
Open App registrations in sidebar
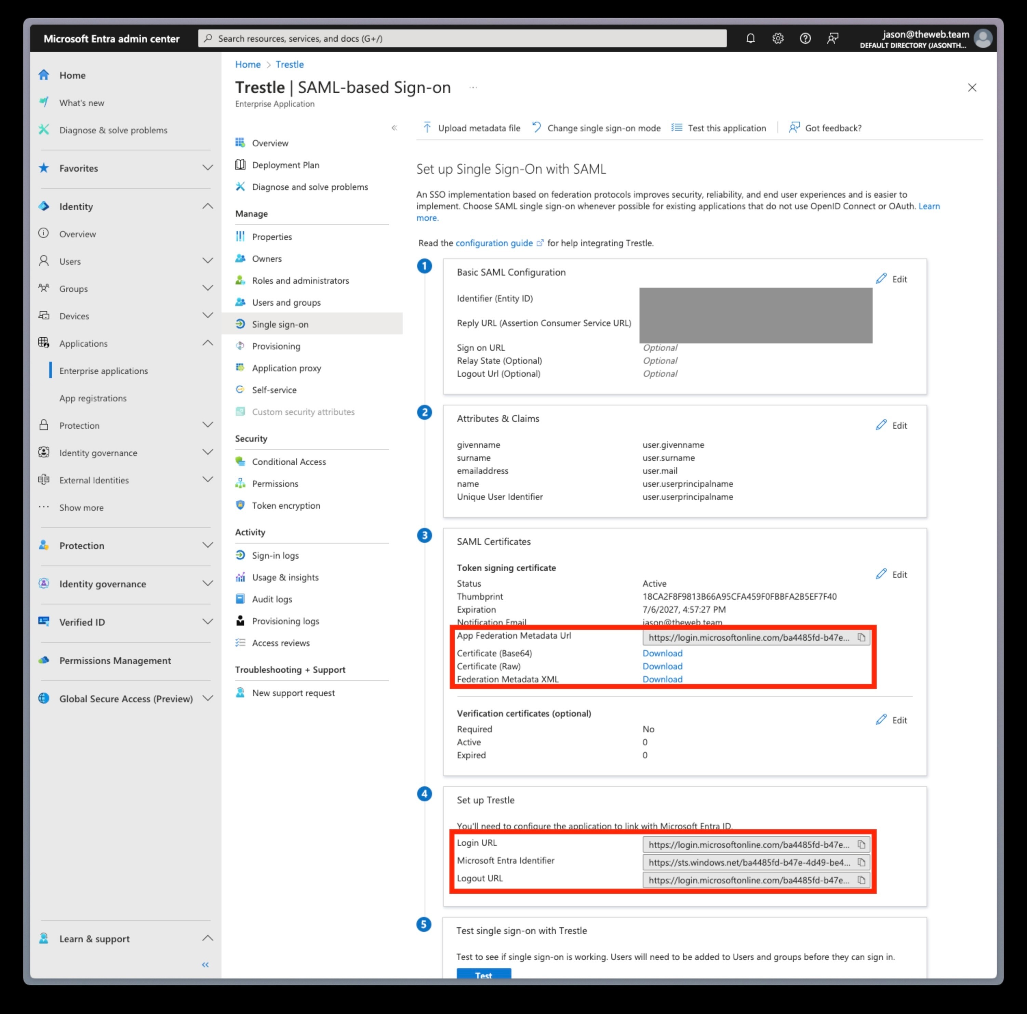pos(93,398)
